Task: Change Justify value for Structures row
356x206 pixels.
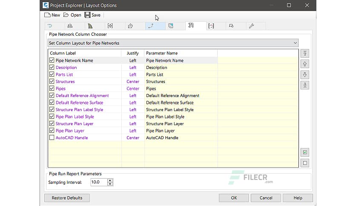Action: 133,81
